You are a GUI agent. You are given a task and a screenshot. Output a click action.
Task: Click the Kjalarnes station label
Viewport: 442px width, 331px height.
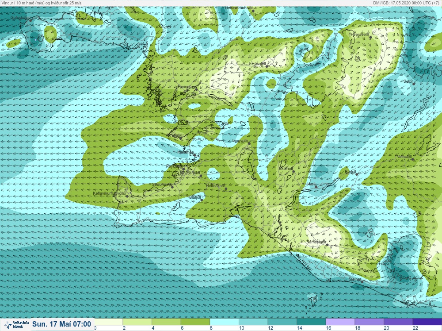186,152
